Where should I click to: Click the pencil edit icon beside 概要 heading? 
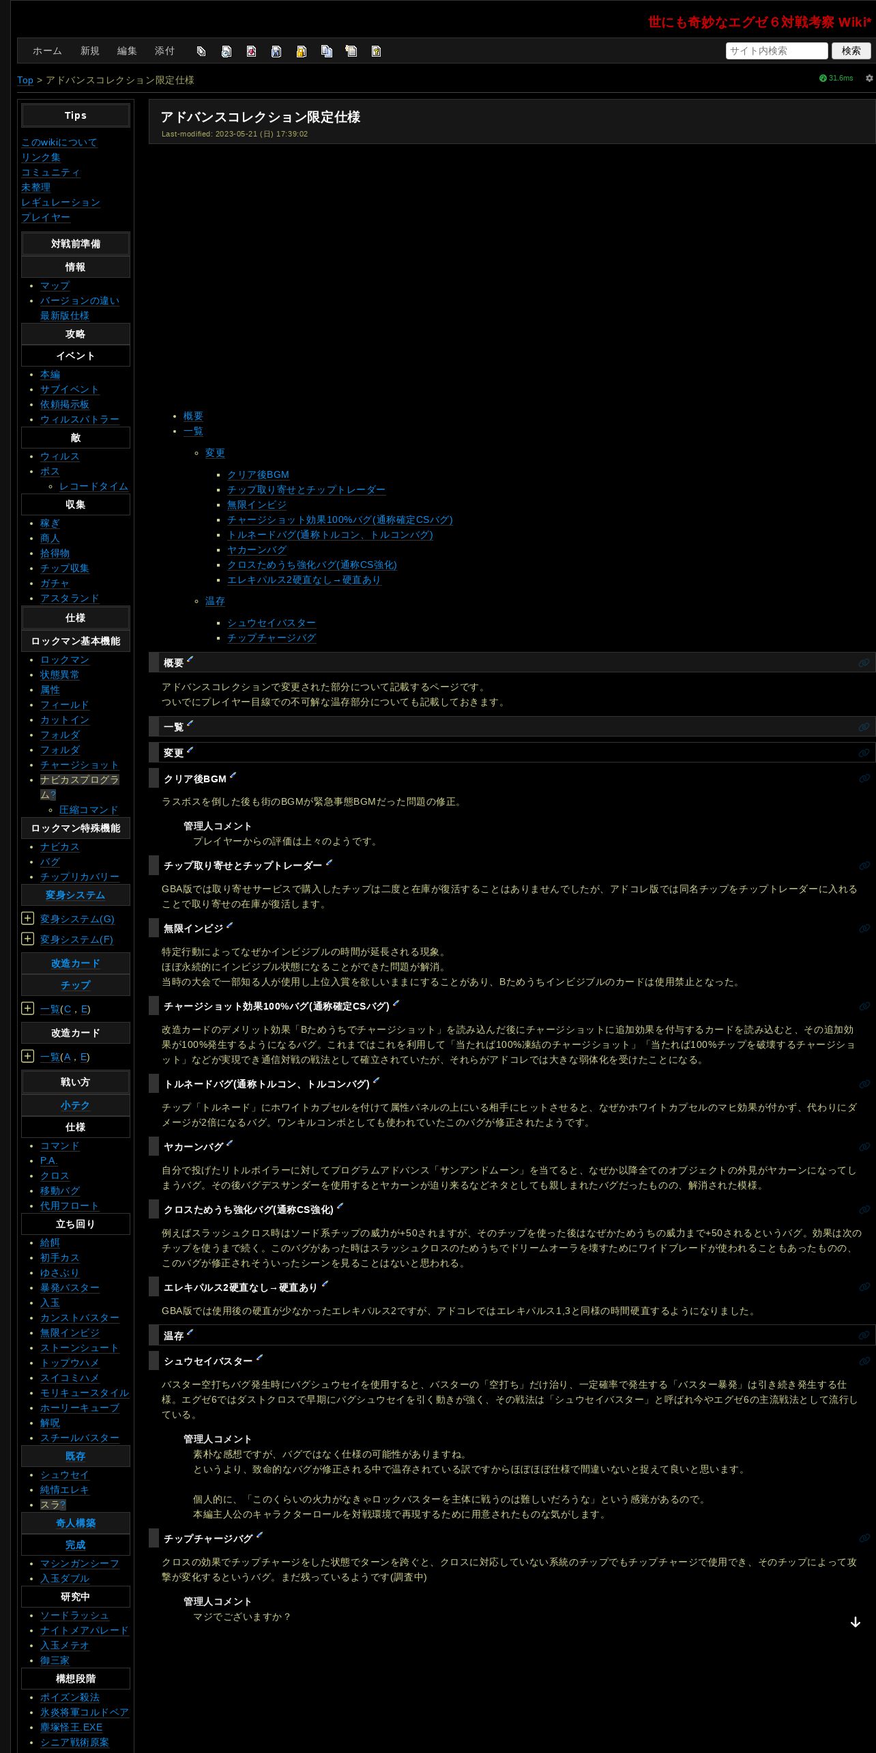190,659
